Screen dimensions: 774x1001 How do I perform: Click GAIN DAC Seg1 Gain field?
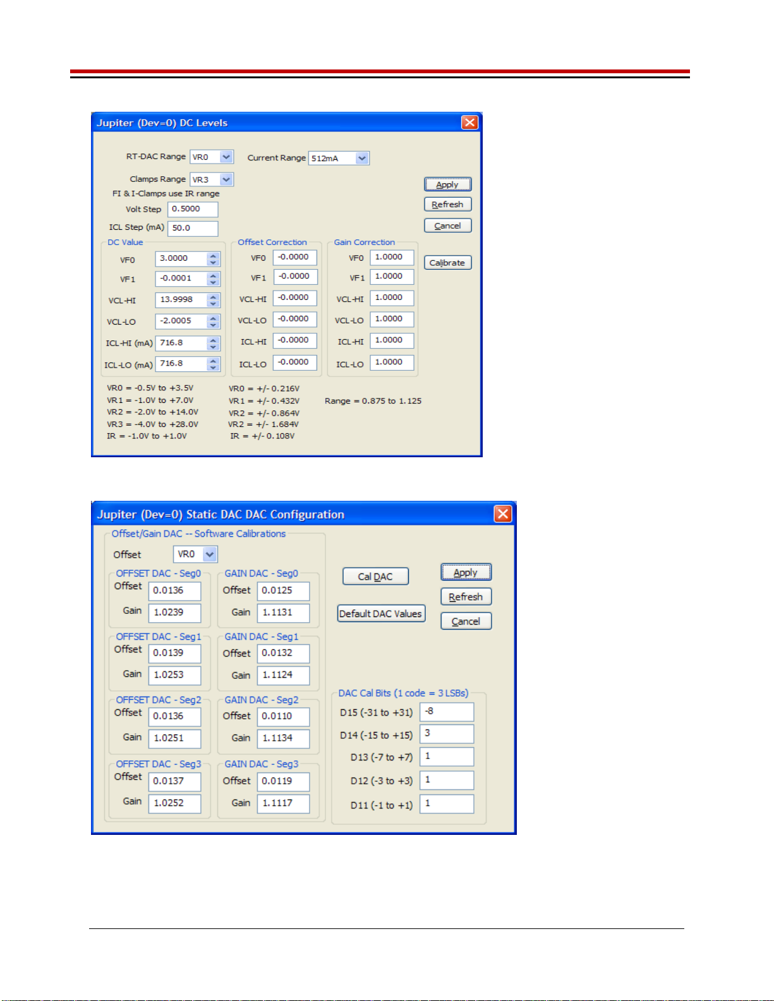284,675
